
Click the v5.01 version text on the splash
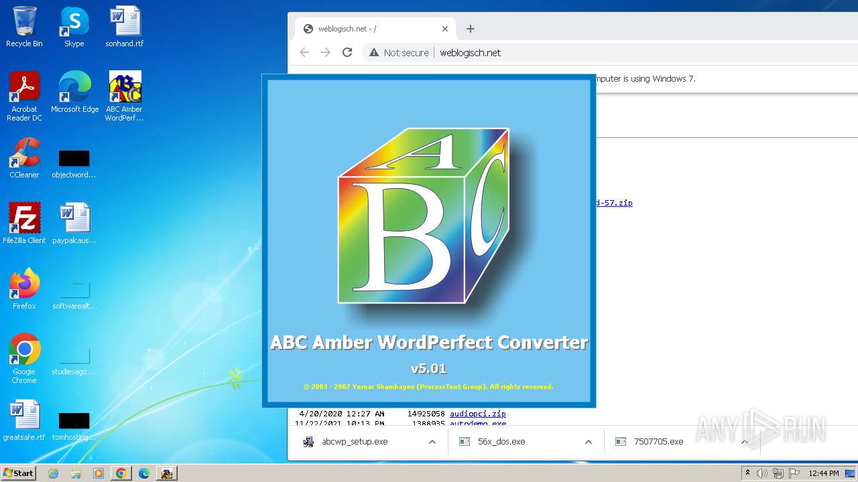(428, 368)
